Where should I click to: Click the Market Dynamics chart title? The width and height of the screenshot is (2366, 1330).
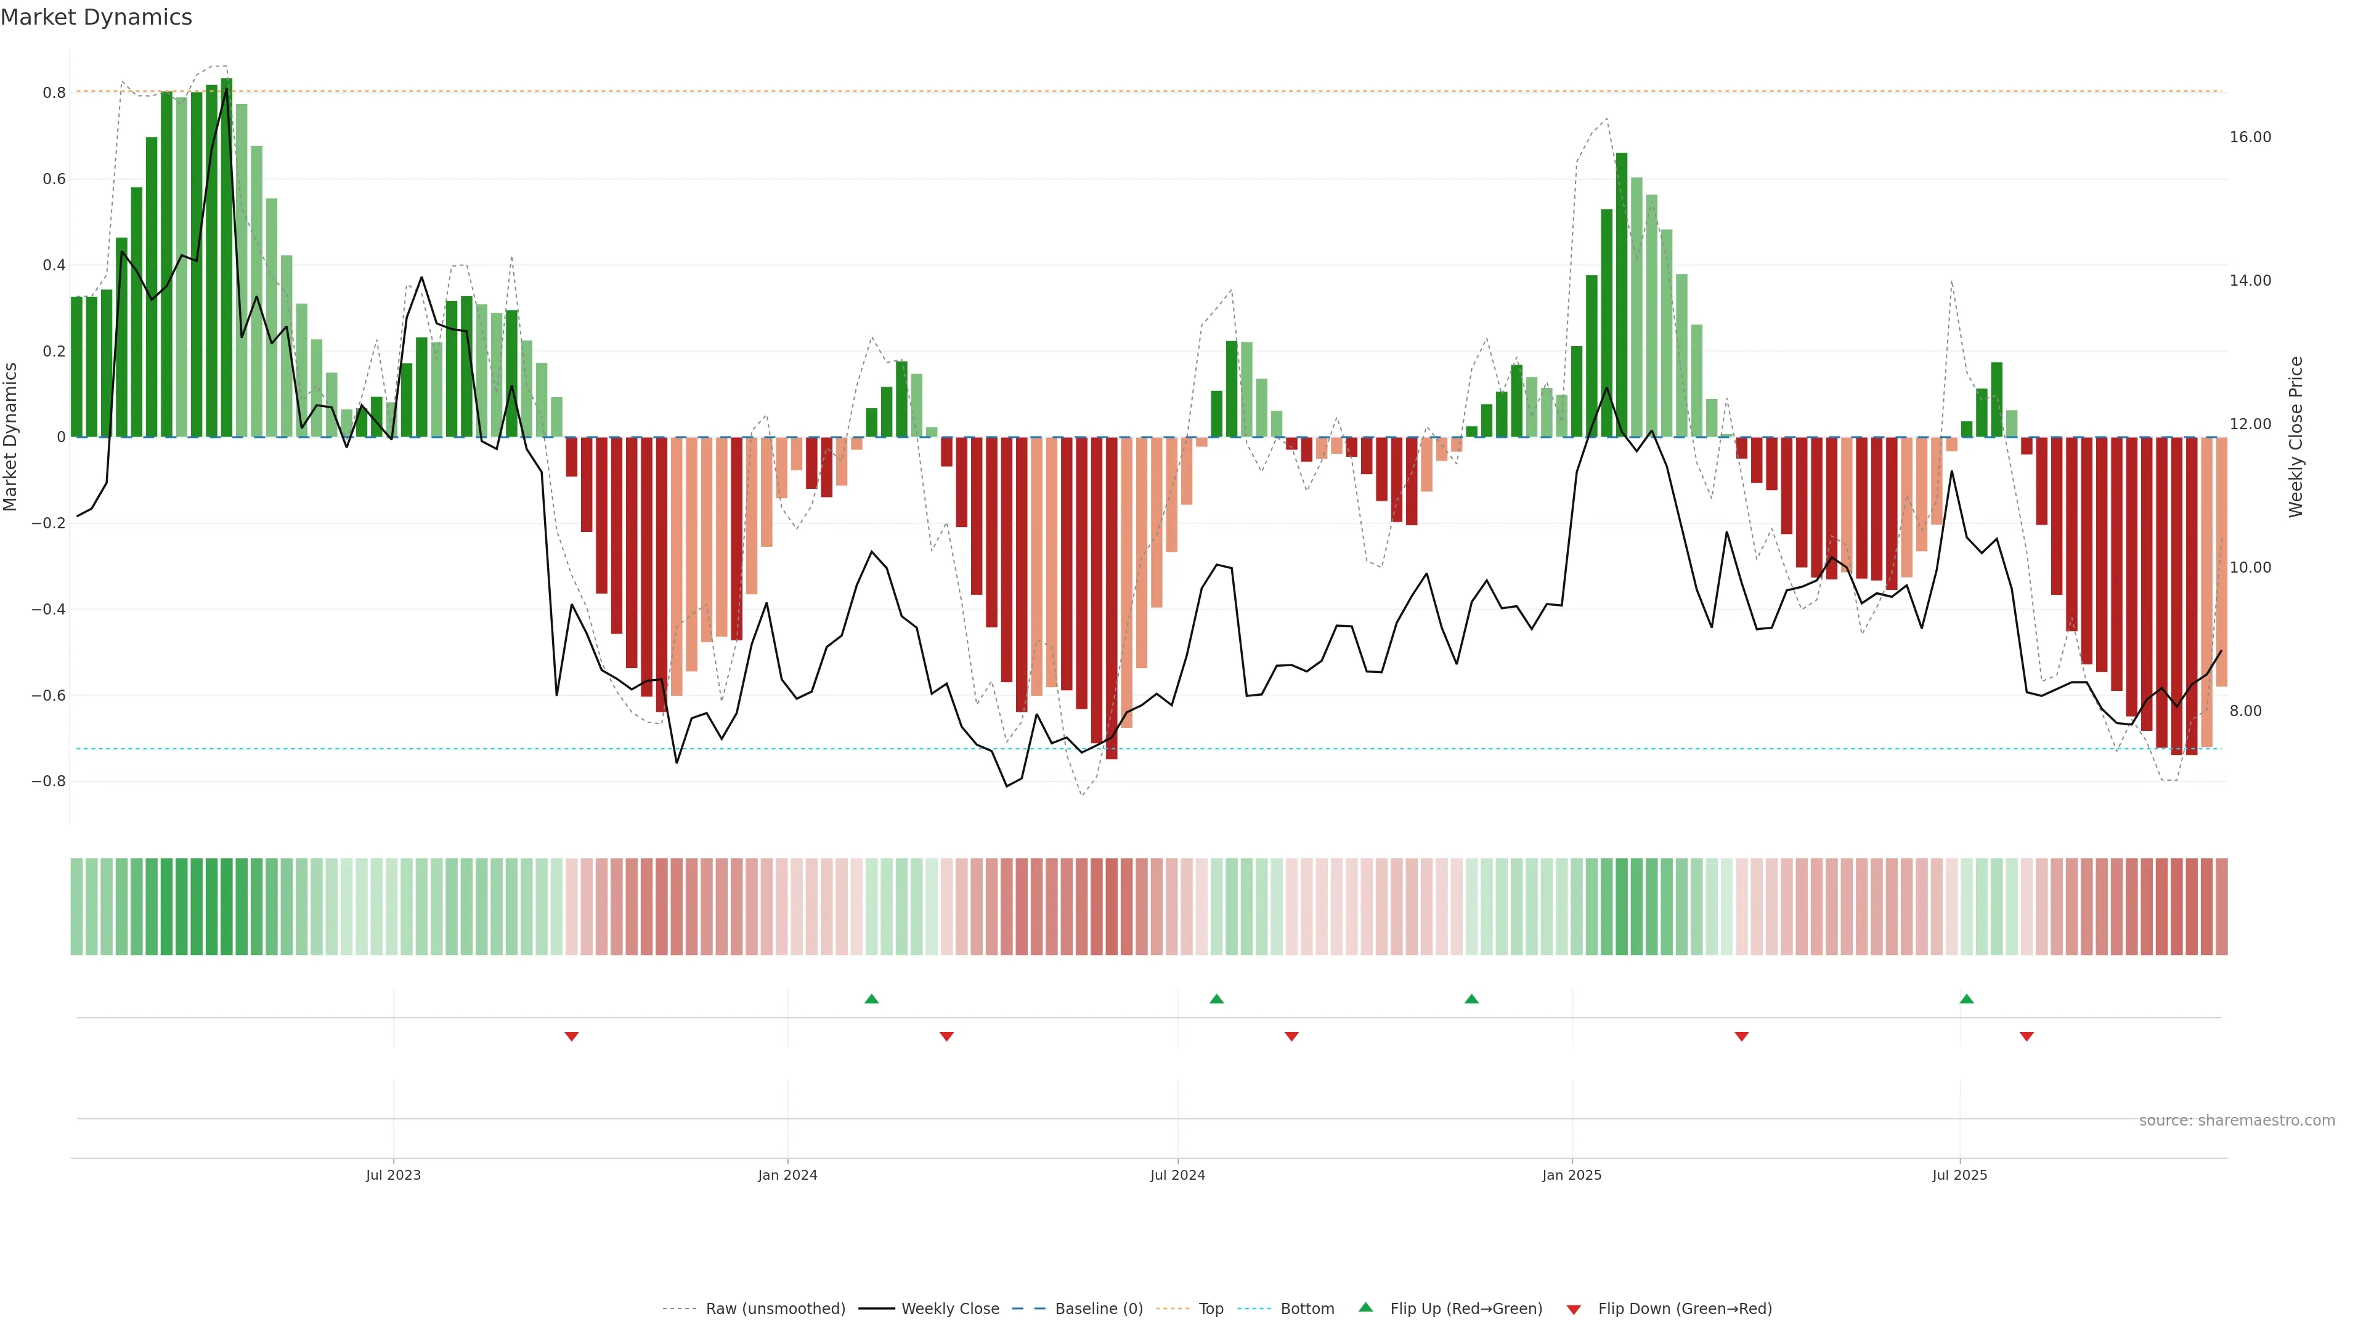[x=97, y=17]
